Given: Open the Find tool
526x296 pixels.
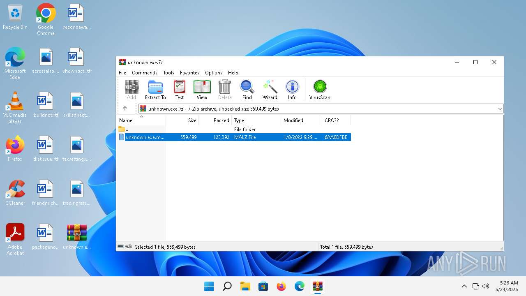Looking at the screenshot, I should (247, 90).
